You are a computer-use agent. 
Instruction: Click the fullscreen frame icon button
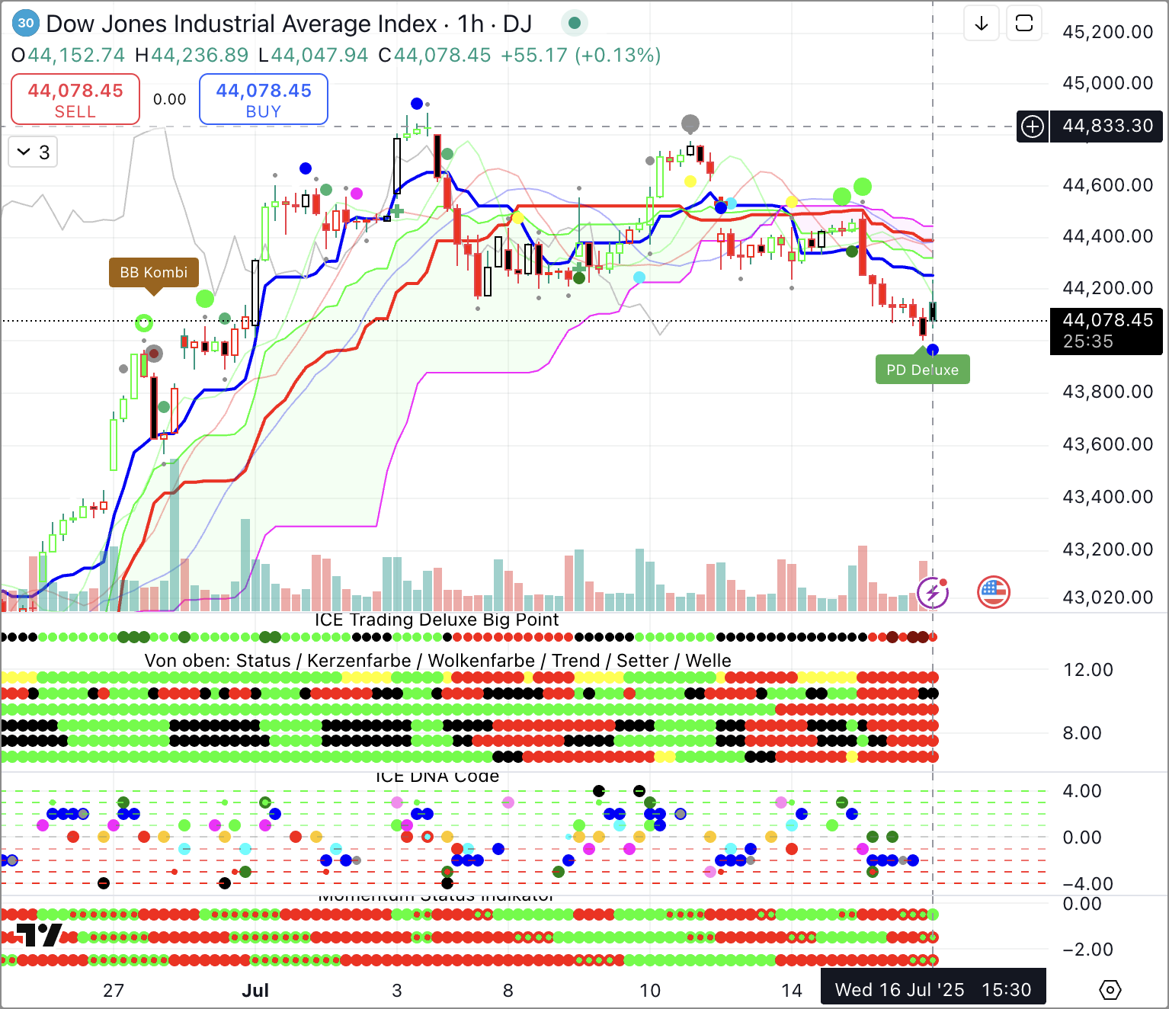(x=1024, y=24)
